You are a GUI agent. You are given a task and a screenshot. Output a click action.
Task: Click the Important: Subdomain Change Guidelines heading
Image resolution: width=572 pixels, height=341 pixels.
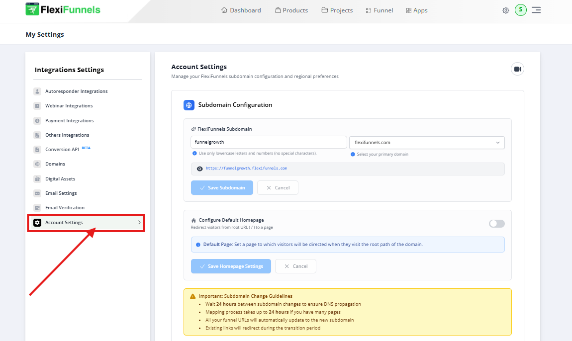(x=246, y=296)
